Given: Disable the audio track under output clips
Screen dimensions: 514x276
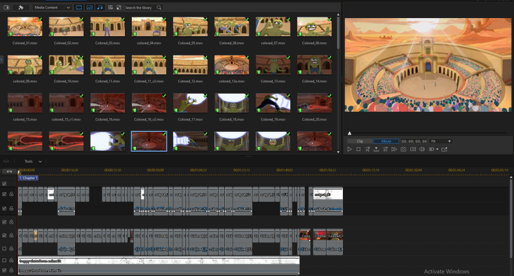Looking at the screenshot, I should pyautogui.click(x=4, y=209).
